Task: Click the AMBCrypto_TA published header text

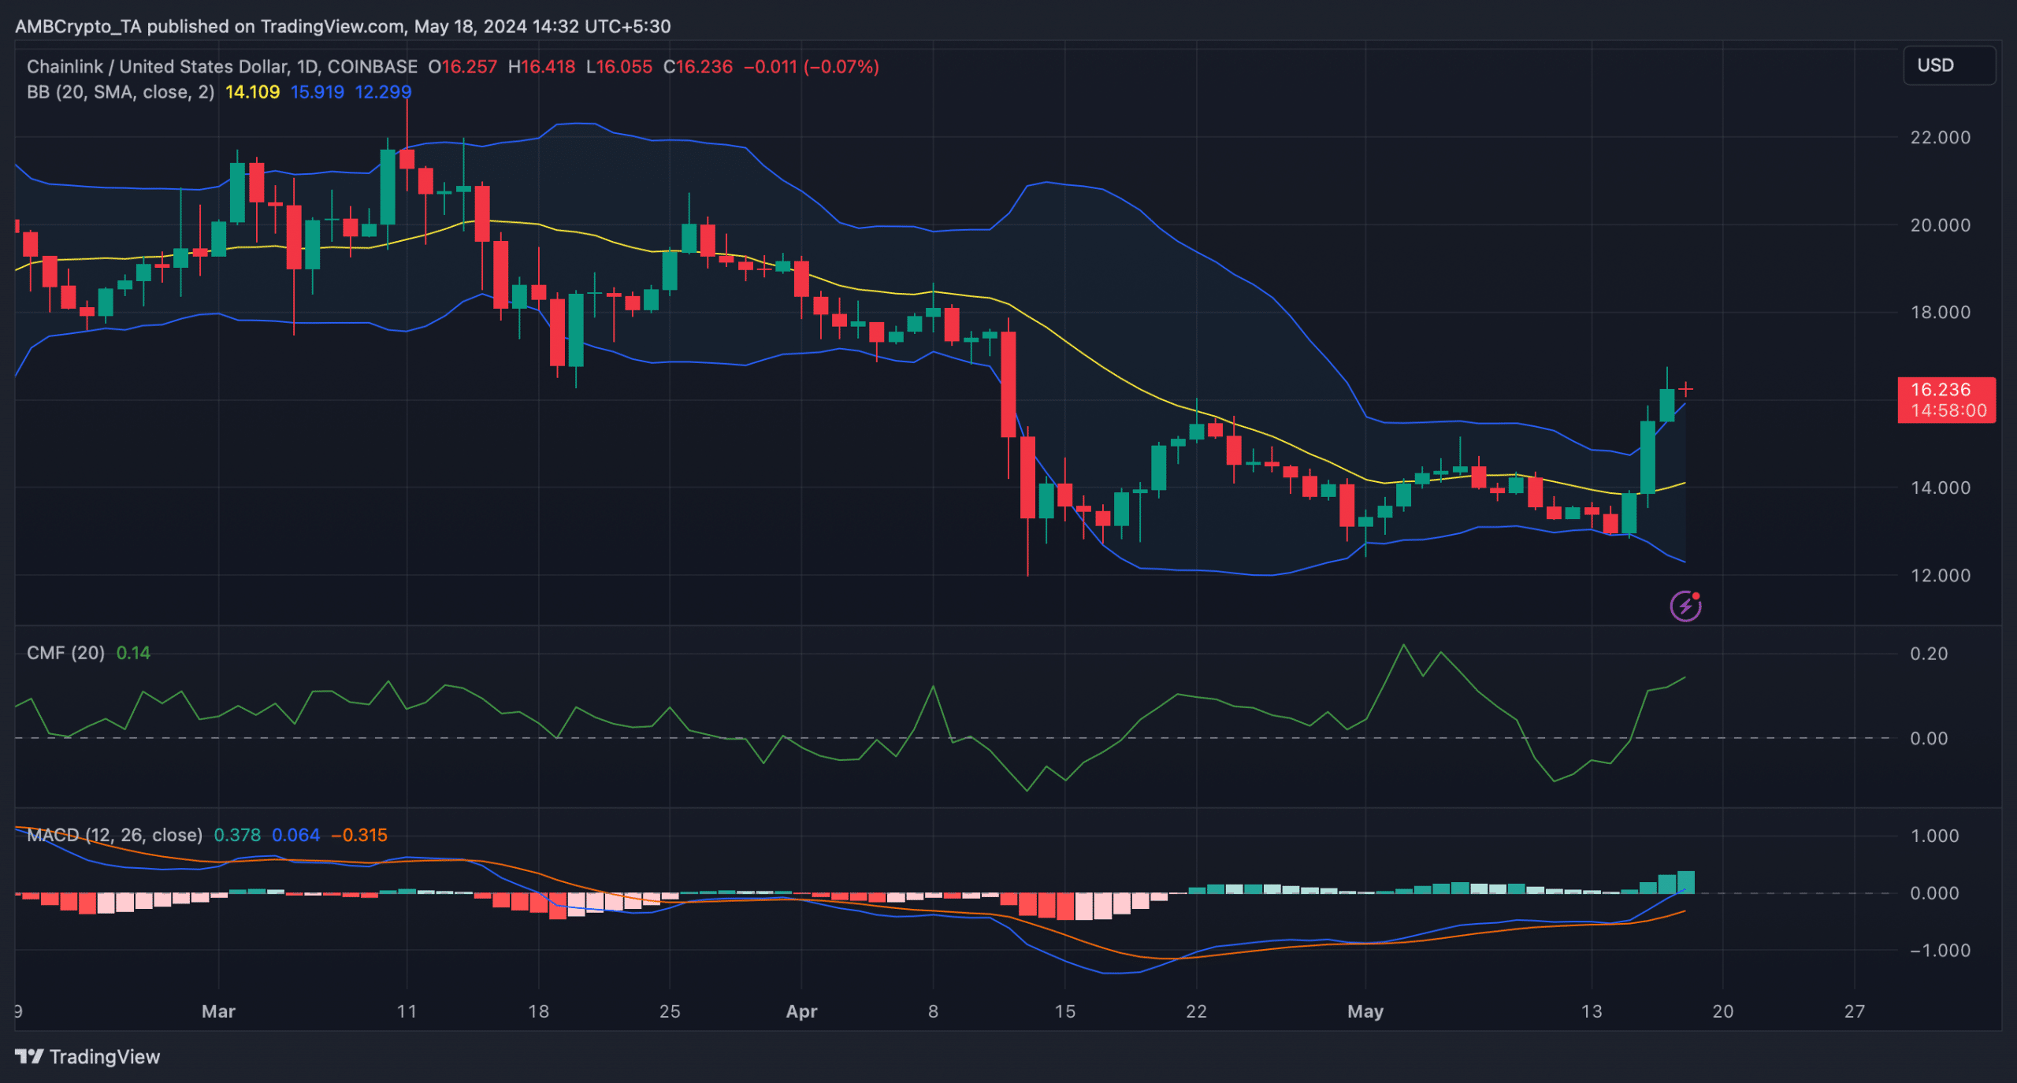Action: click(343, 27)
